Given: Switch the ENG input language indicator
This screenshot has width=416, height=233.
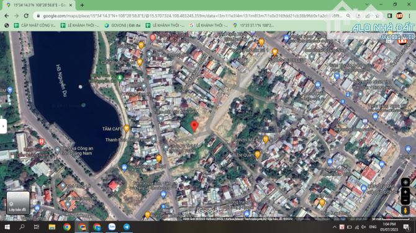Looking at the screenshot, I should (x=373, y=227).
